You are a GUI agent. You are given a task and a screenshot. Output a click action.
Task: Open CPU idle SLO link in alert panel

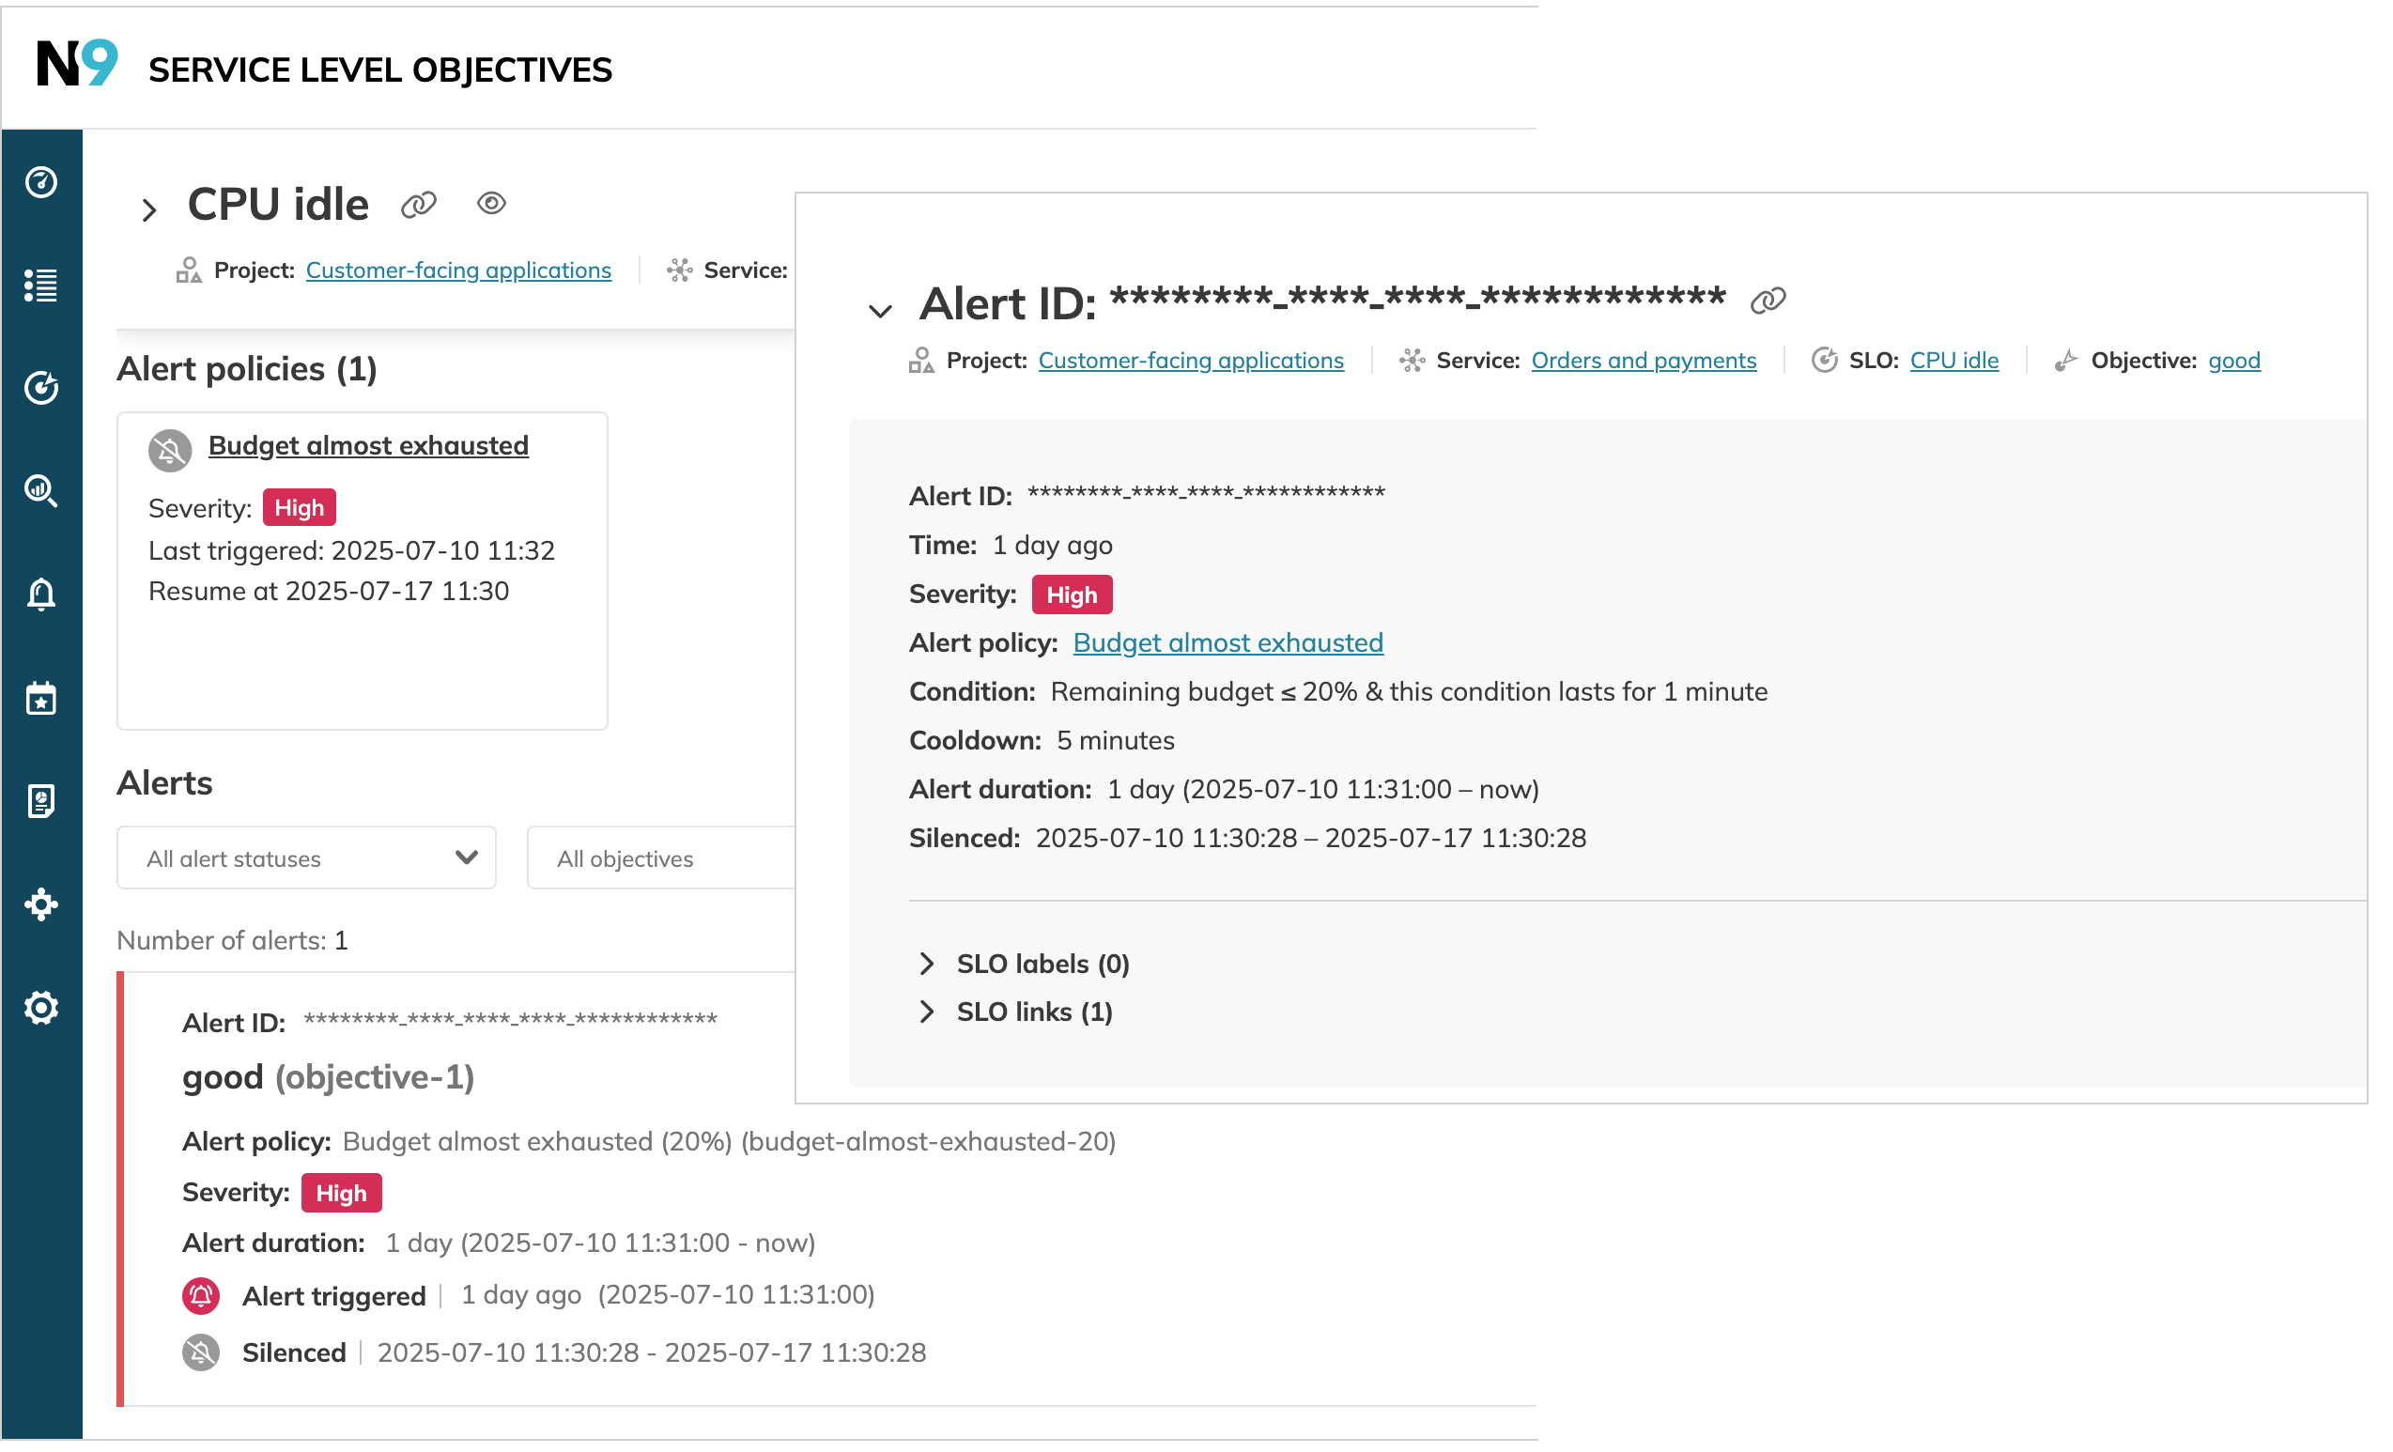coord(1954,361)
